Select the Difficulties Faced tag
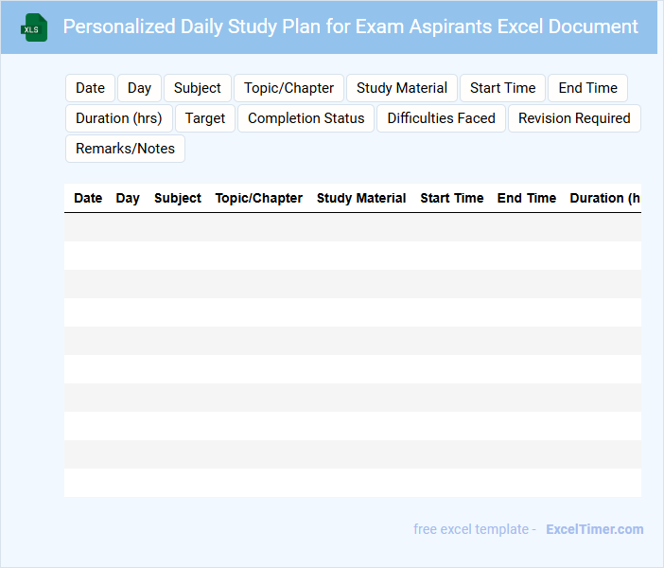Viewport: 664px width, 568px height. pos(441,118)
